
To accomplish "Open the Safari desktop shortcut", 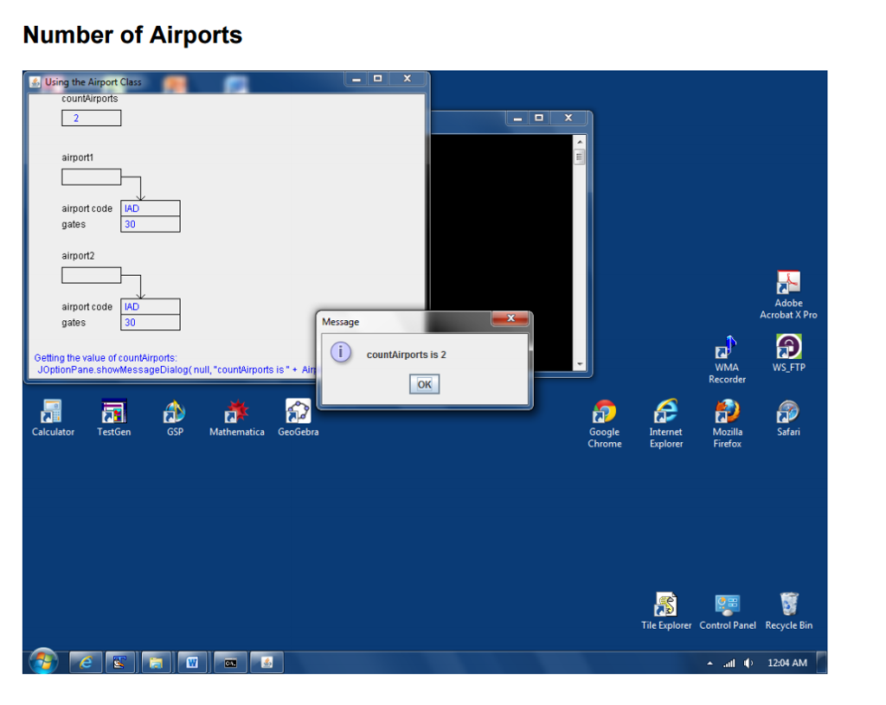I will 788,418.
